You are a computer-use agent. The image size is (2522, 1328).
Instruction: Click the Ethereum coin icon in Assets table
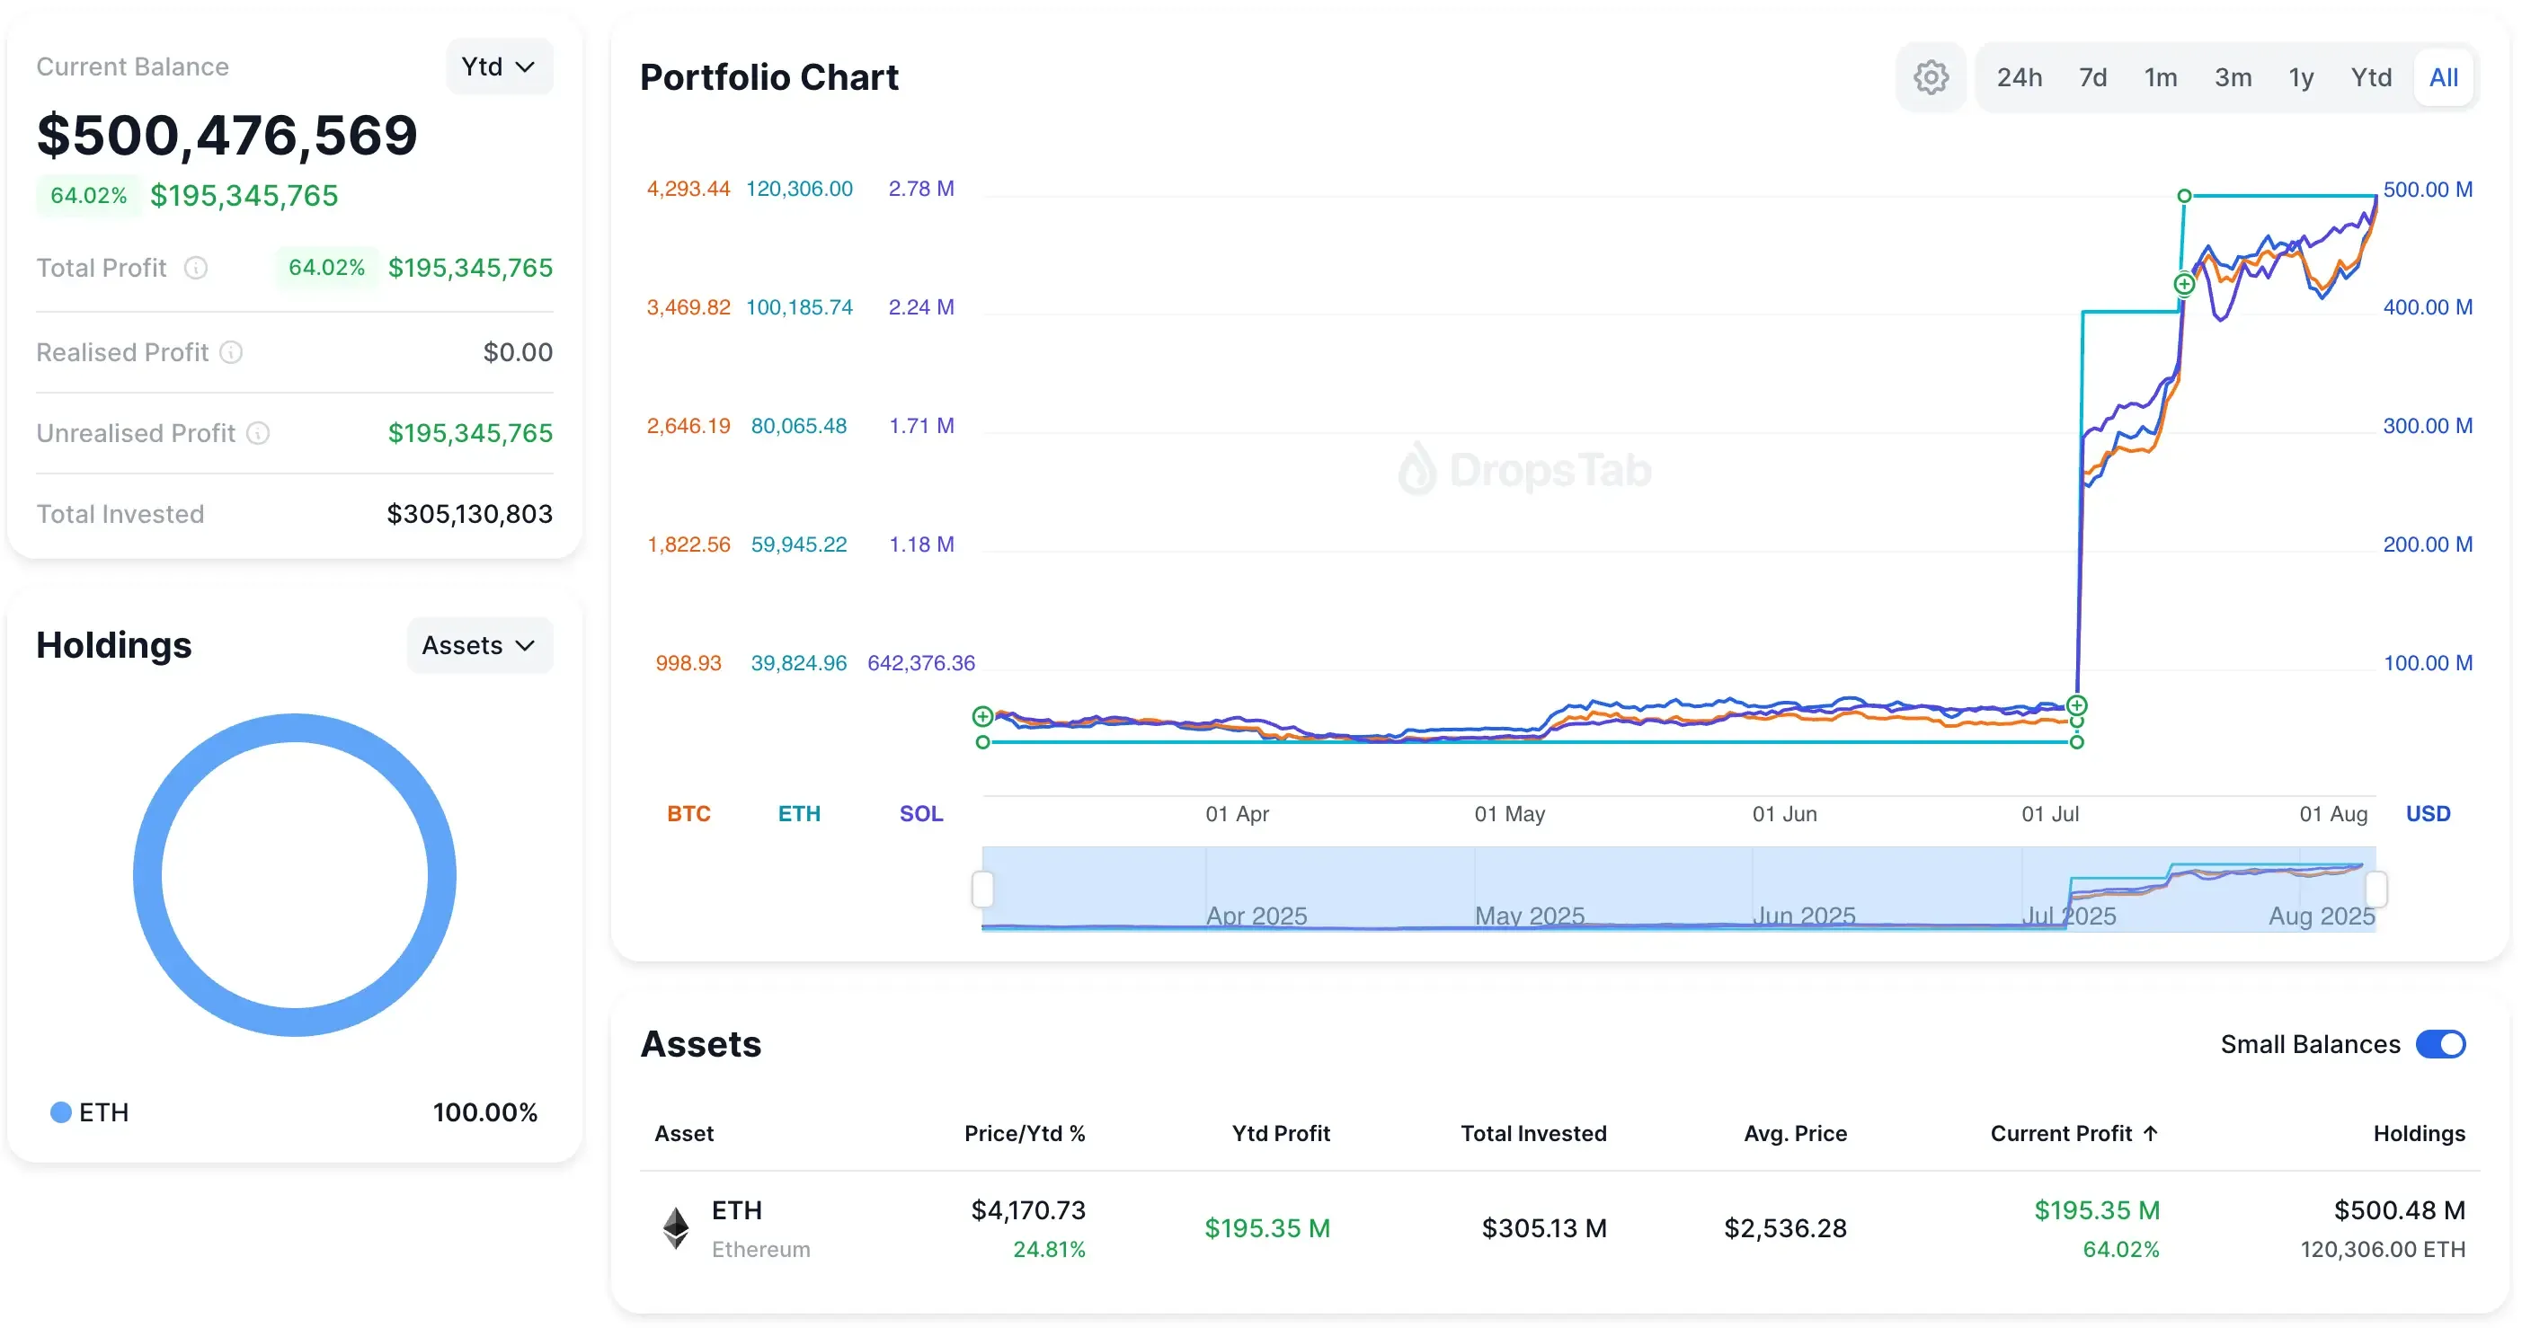675,1228
